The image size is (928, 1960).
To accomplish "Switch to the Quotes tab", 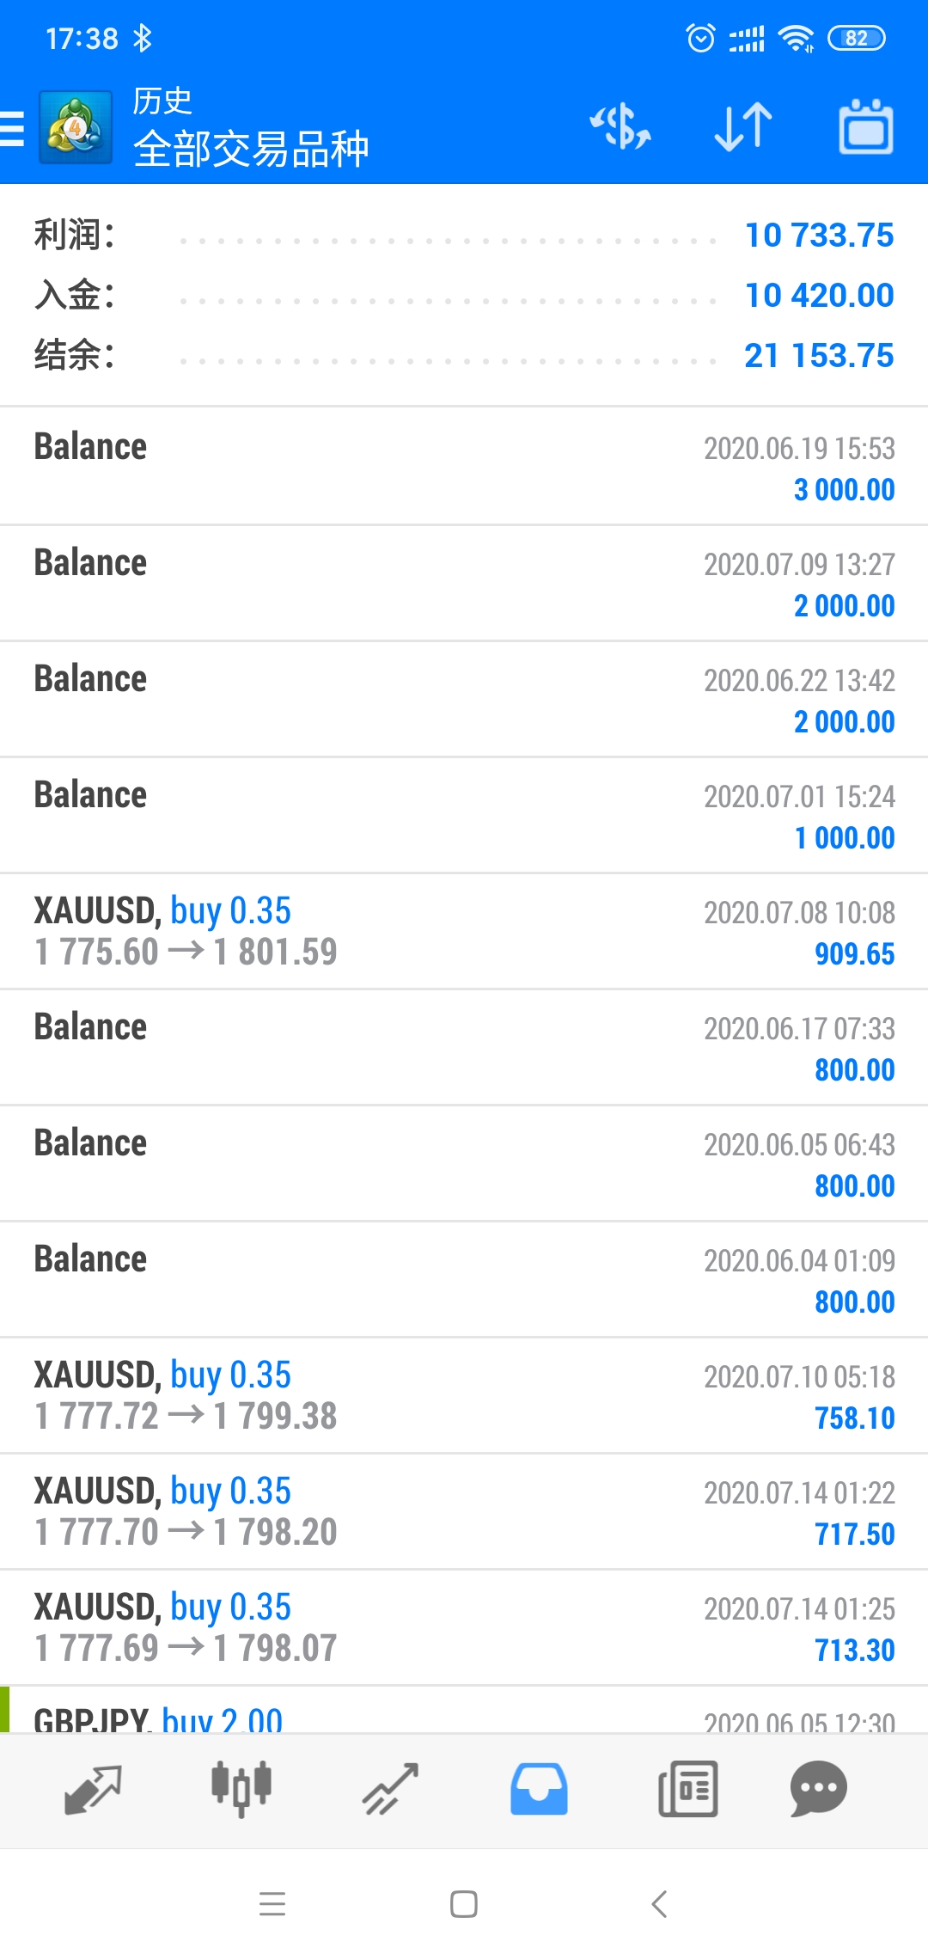I will pyautogui.click(x=93, y=1790).
